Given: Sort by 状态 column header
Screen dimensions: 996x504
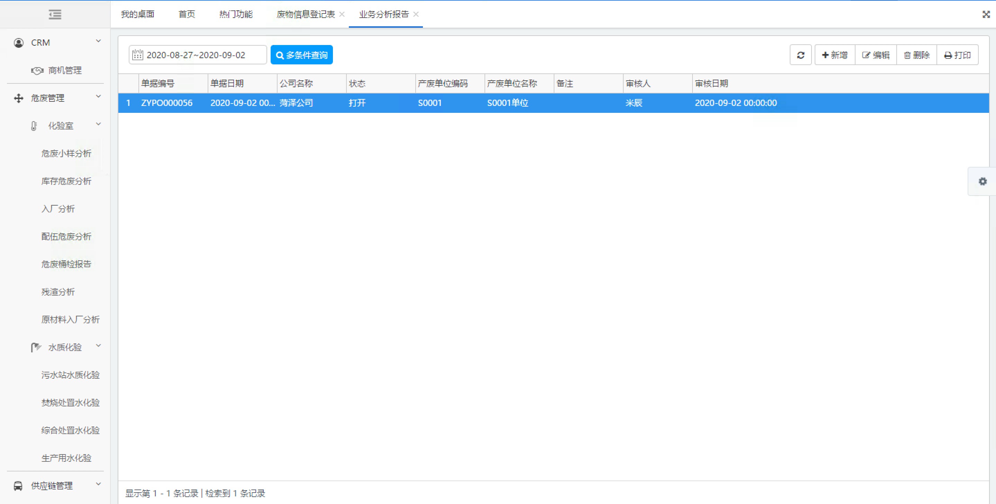Looking at the screenshot, I should 381,83.
